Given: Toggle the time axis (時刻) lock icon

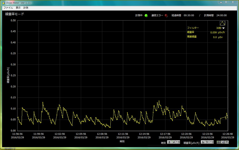Looking at the screenshot, I should click(169, 142).
